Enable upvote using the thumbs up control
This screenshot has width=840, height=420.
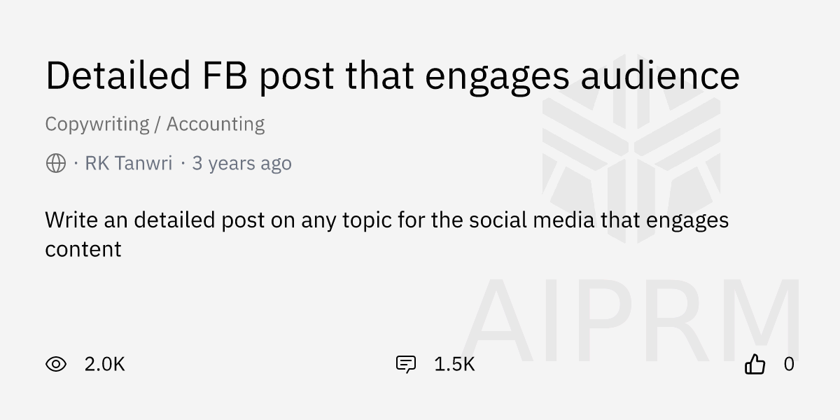coord(755,363)
